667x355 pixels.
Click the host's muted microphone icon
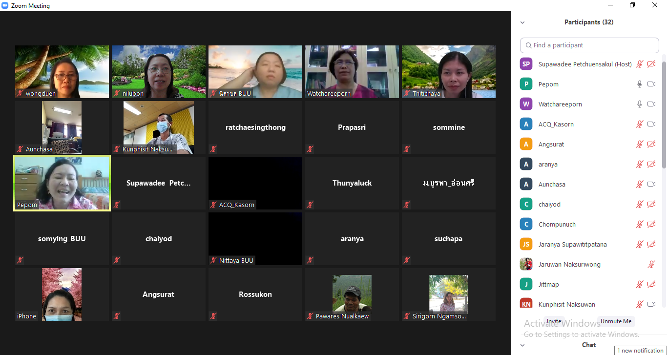(x=639, y=64)
